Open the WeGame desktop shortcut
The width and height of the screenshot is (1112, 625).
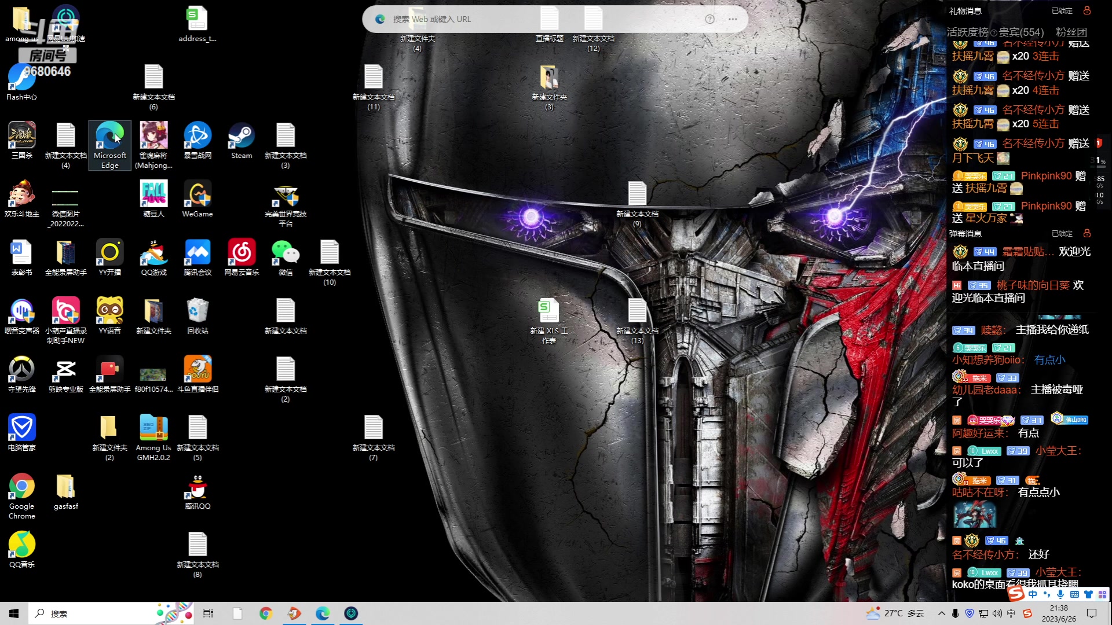point(197,199)
